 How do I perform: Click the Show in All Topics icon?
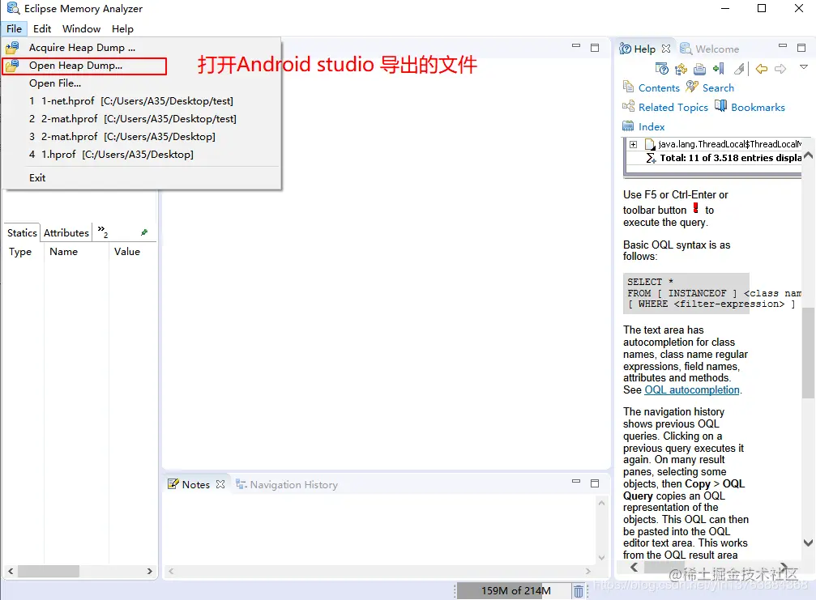[681, 69]
